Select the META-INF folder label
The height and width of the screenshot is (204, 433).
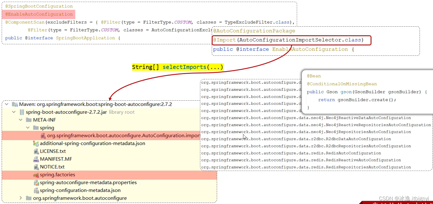pyautogui.click(x=44, y=120)
